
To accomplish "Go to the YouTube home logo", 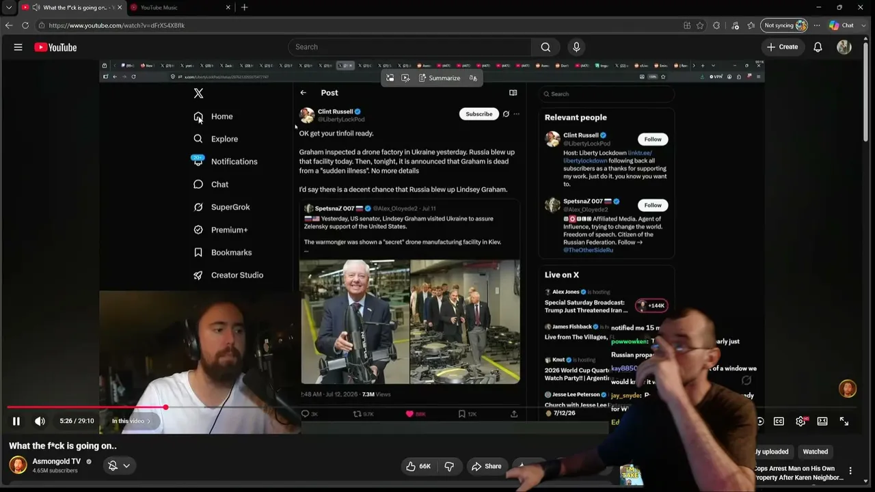I will point(55,47).
